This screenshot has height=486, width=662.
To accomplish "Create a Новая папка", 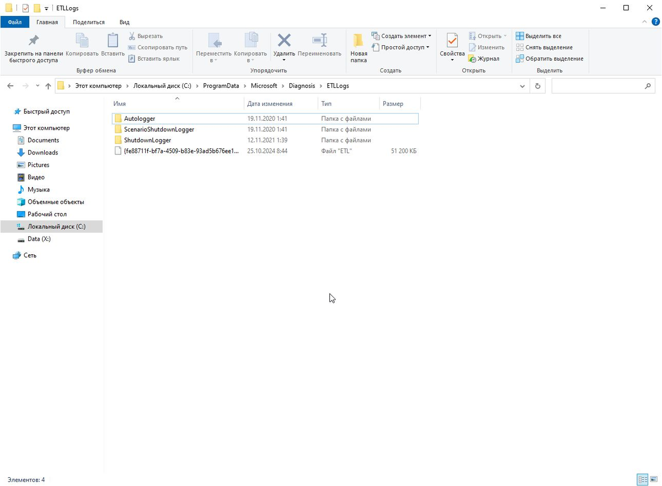I will [359, 48].
